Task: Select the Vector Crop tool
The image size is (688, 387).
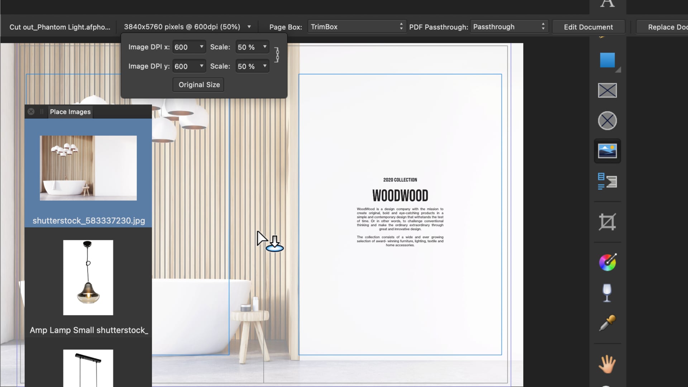Action: pyautogui.click(x=607, y=222)
